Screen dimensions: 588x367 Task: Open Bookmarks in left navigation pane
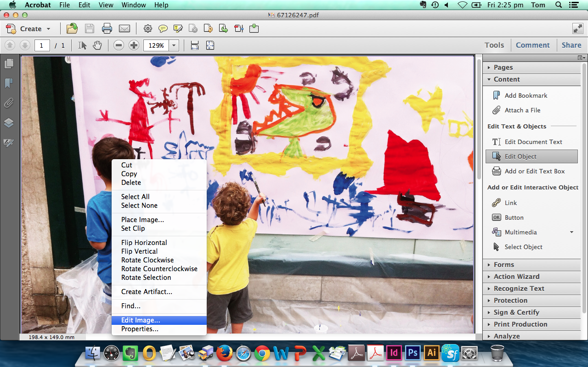tap(9, 83)
